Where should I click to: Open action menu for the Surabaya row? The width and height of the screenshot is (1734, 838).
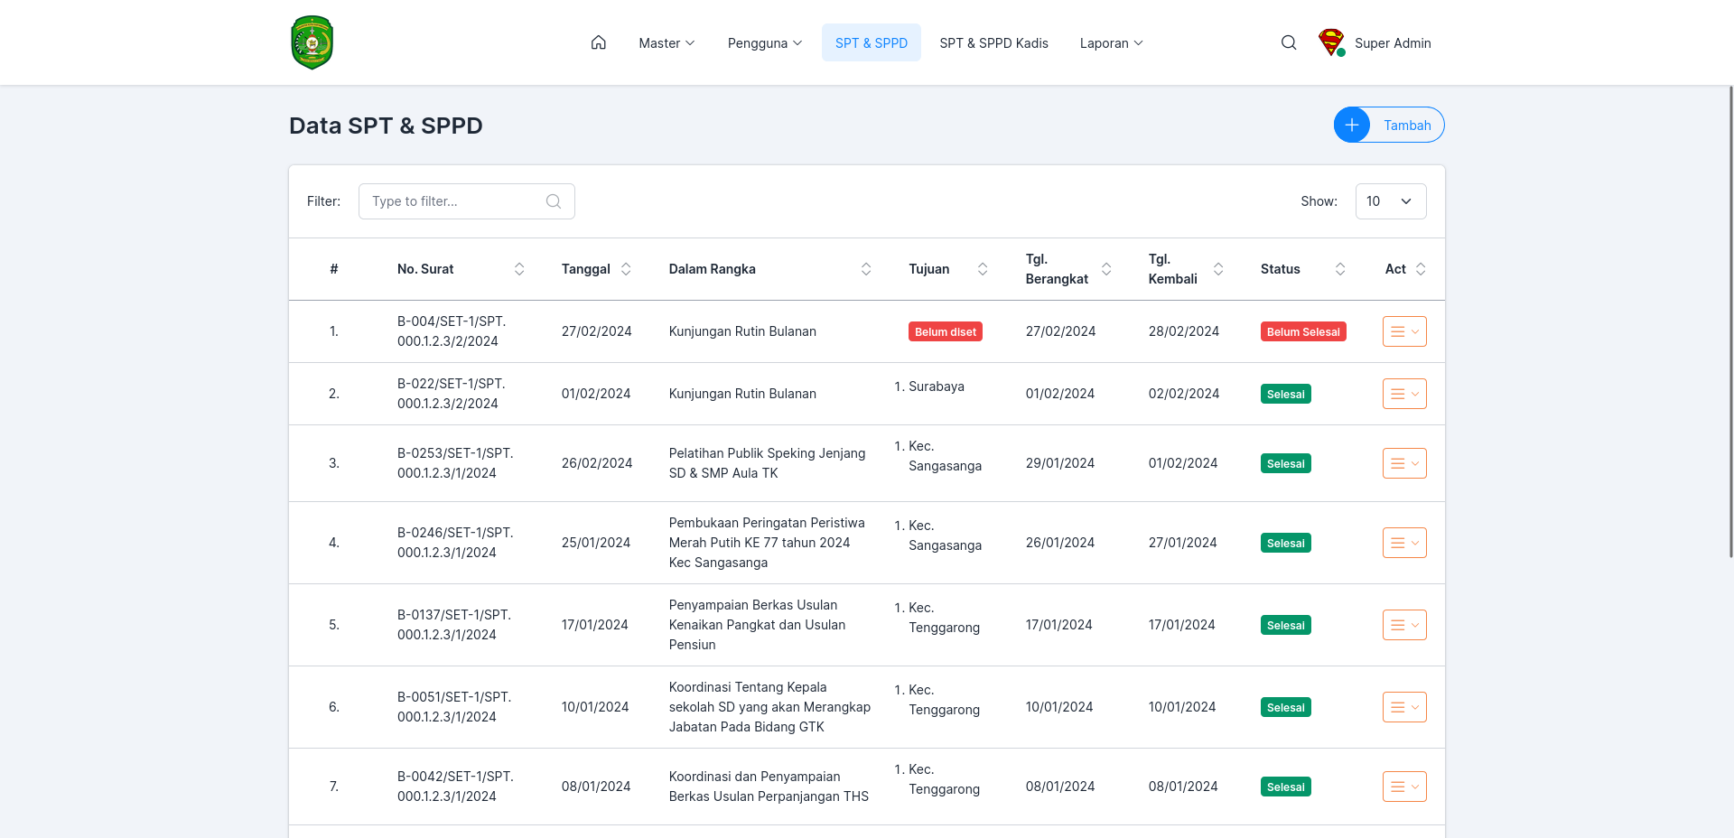click(1404, 394)
